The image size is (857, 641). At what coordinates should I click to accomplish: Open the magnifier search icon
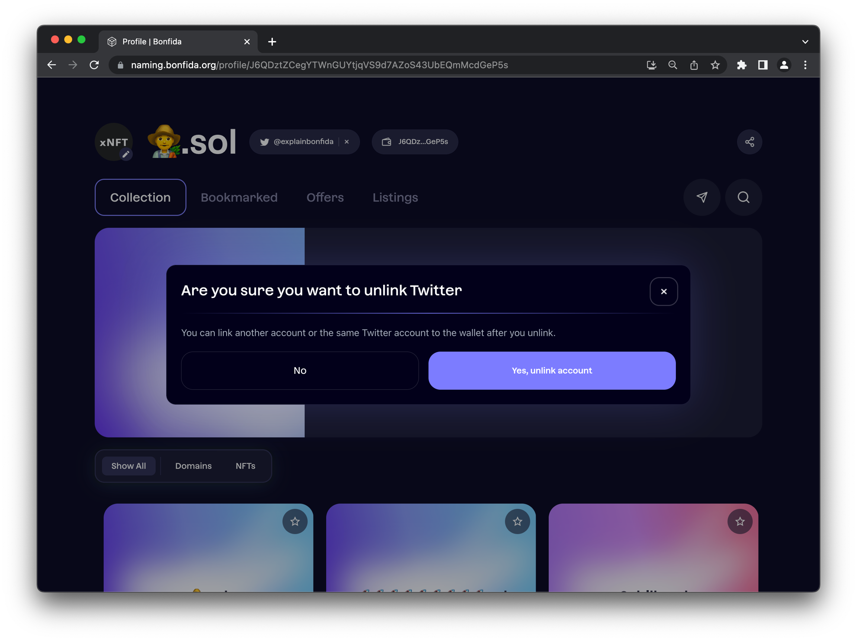743,197
